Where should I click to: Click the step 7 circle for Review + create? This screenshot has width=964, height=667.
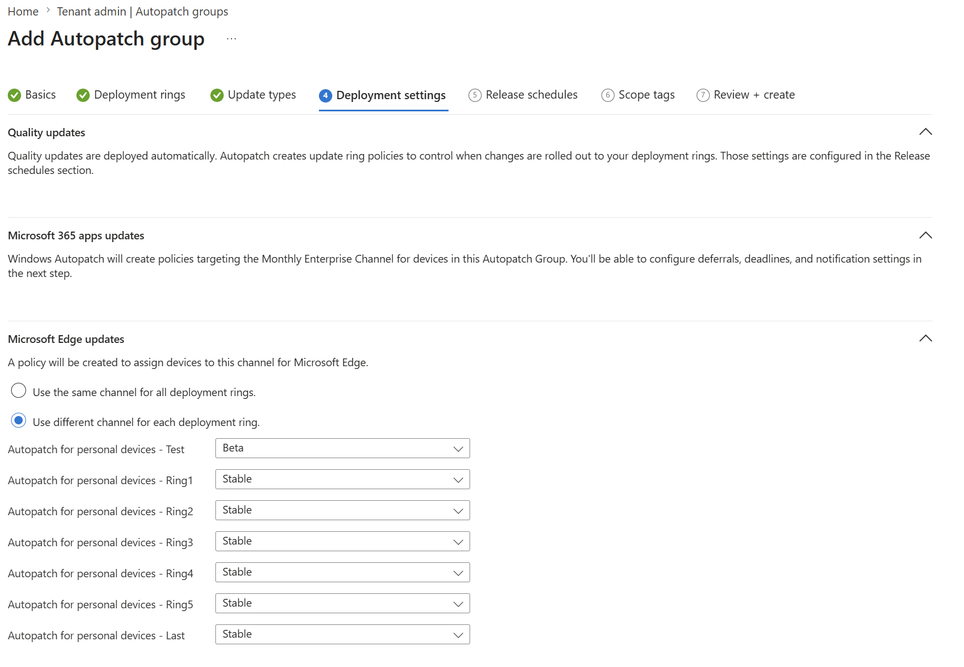click(x=703, y=95)
